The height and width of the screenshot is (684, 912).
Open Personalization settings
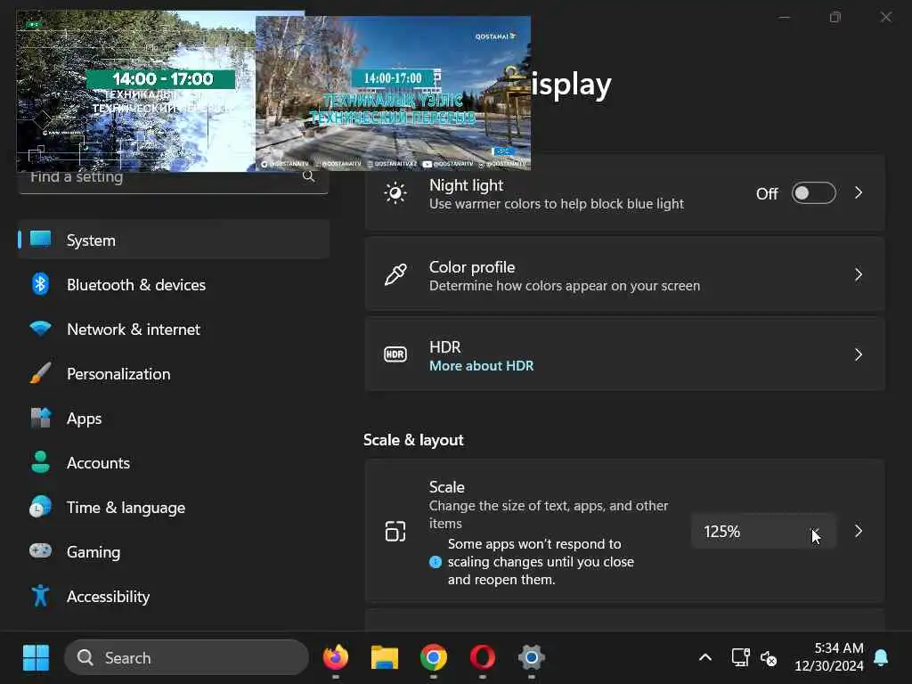pos(174,373)
